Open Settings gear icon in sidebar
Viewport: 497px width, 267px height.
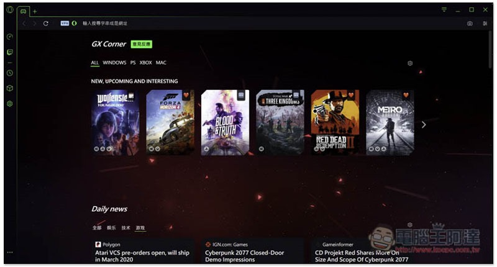click(x=9, y=104)
